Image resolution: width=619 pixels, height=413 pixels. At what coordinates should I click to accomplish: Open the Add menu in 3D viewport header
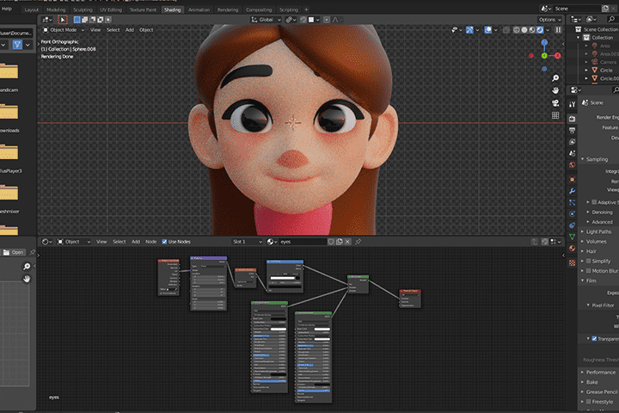130,30
